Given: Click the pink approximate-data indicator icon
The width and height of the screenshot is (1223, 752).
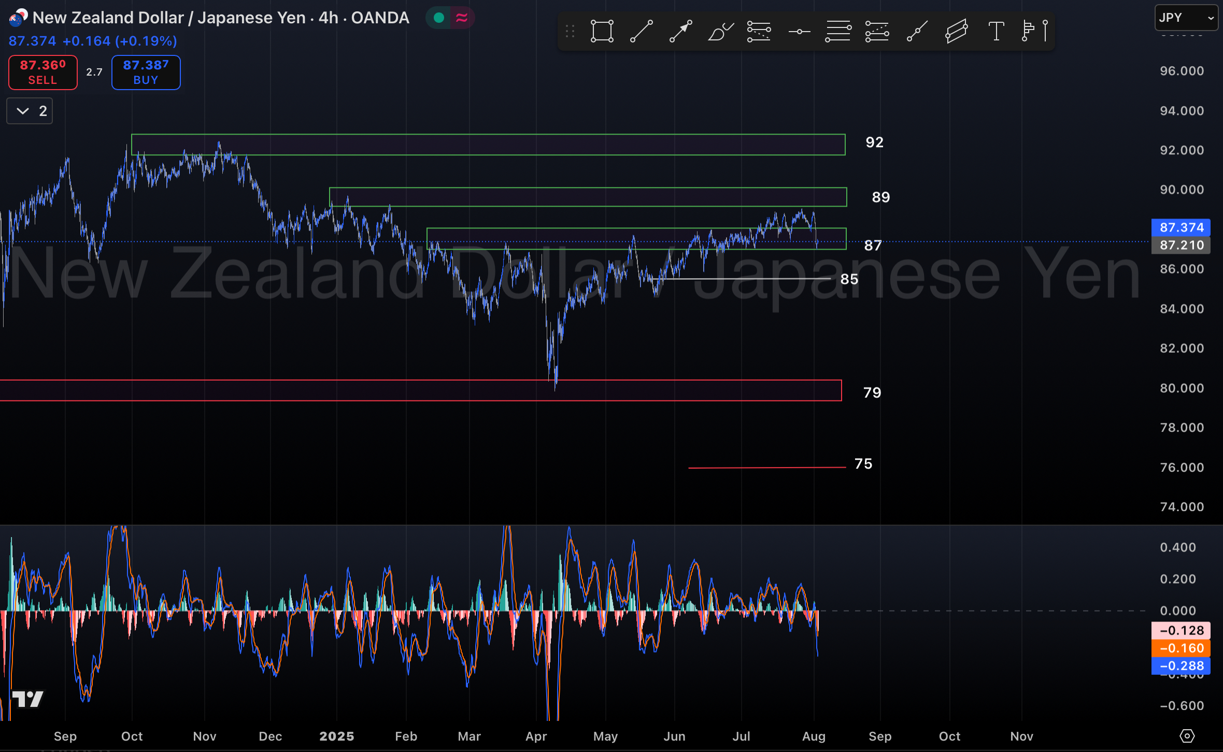Looking at the screenshot, I should coord(462,18).
